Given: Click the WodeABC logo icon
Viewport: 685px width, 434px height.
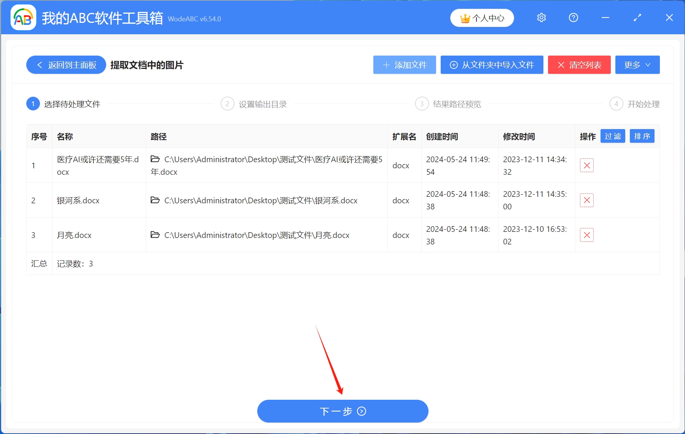Looking at the screenshot, I should click(x=23, y=17).
